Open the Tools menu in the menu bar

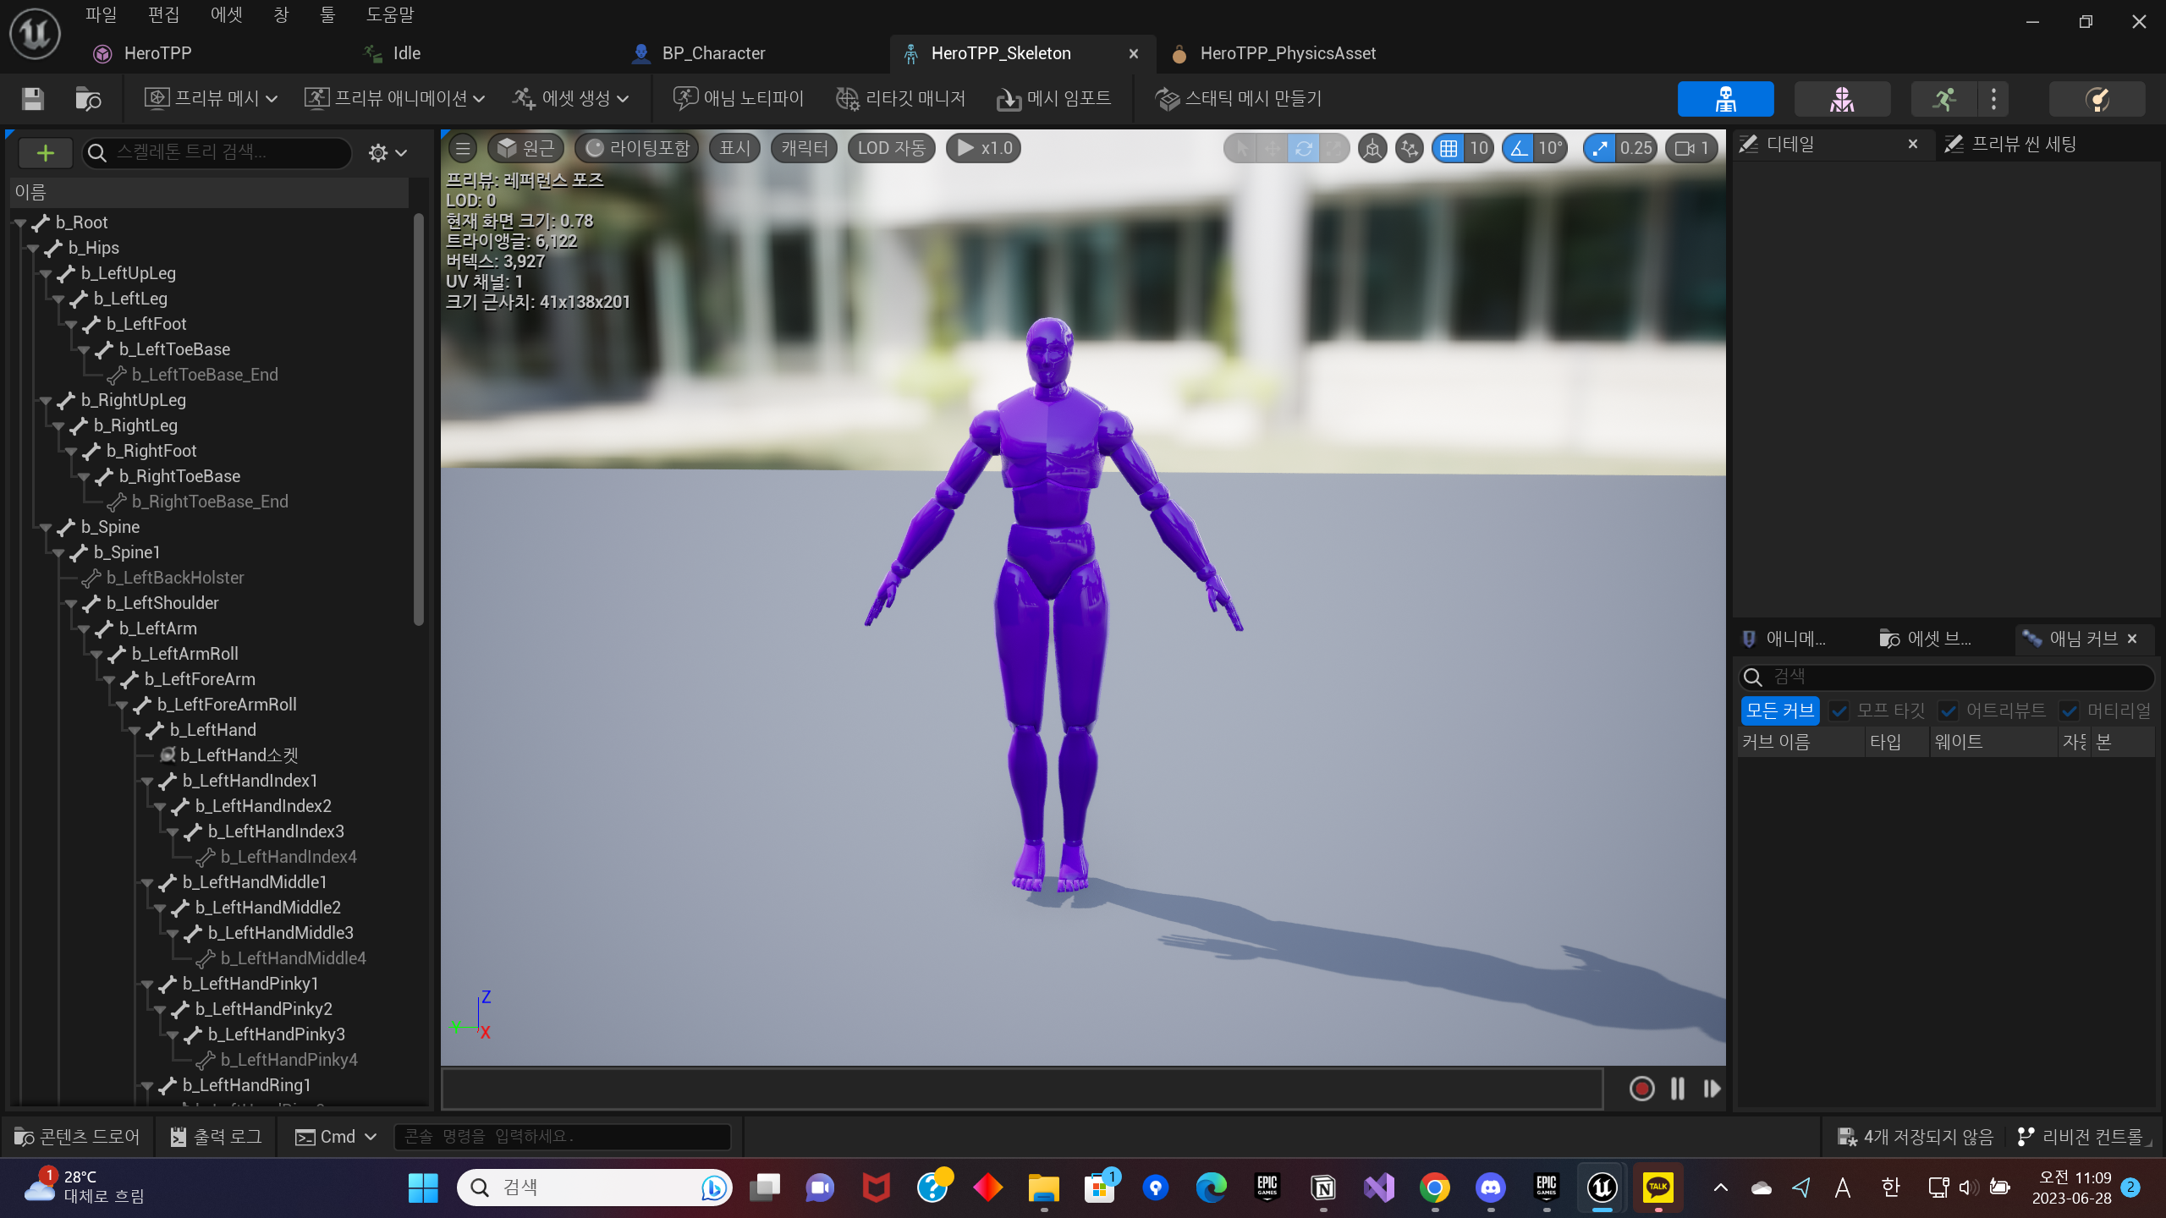click(327, 14)
